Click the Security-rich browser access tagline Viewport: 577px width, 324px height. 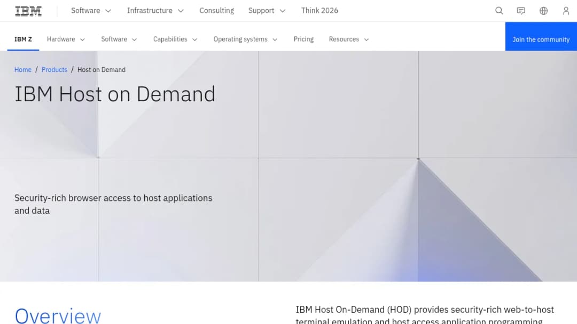tap(113, 204)
